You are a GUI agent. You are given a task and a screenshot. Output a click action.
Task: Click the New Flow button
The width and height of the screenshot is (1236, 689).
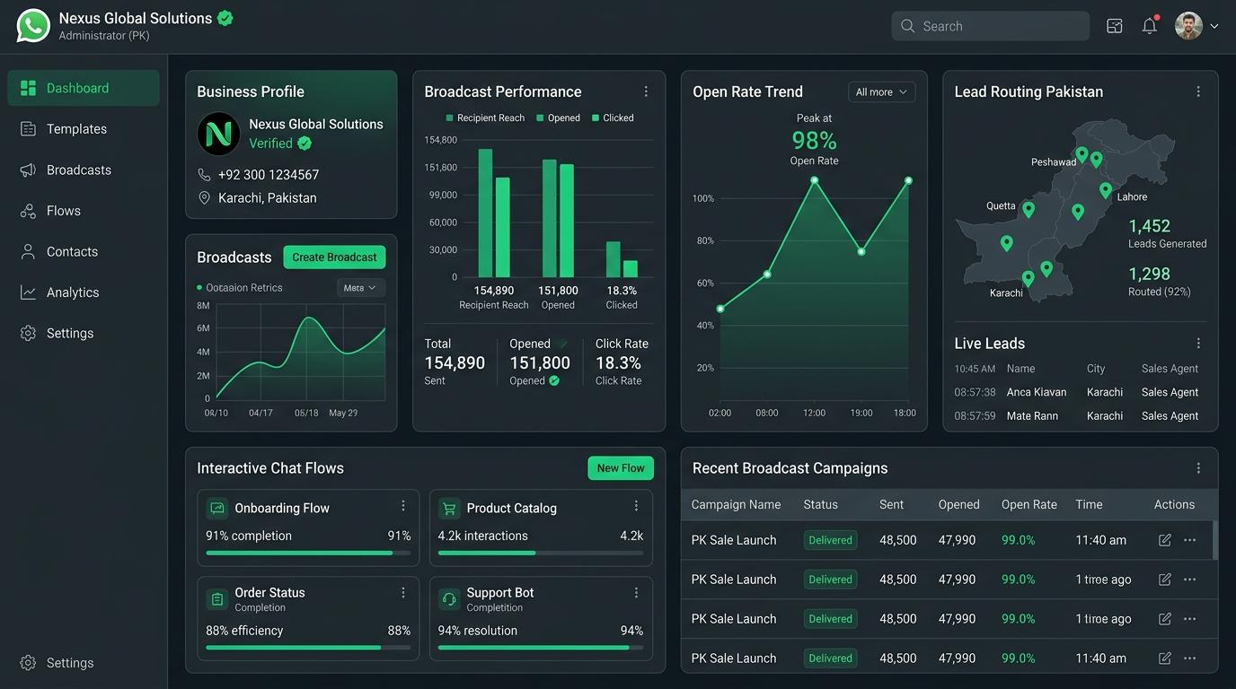pyautogui.click(x=621, y=468)
